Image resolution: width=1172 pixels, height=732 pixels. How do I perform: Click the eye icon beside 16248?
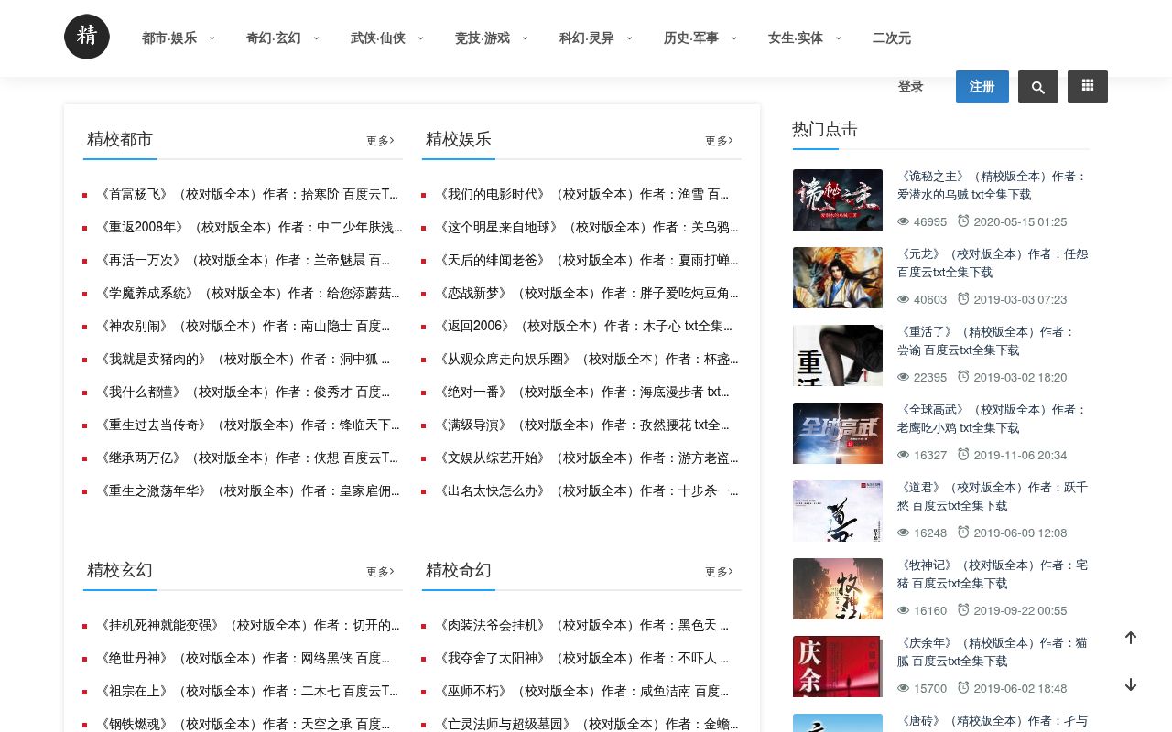[904, 533]
